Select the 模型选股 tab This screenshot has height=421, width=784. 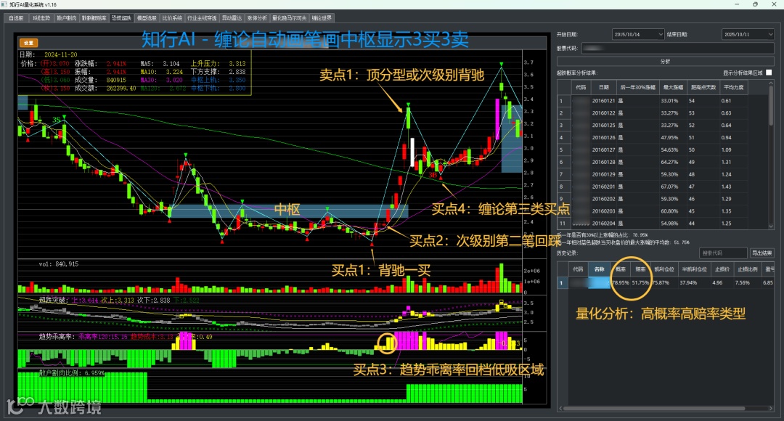(x=147, y=18)
